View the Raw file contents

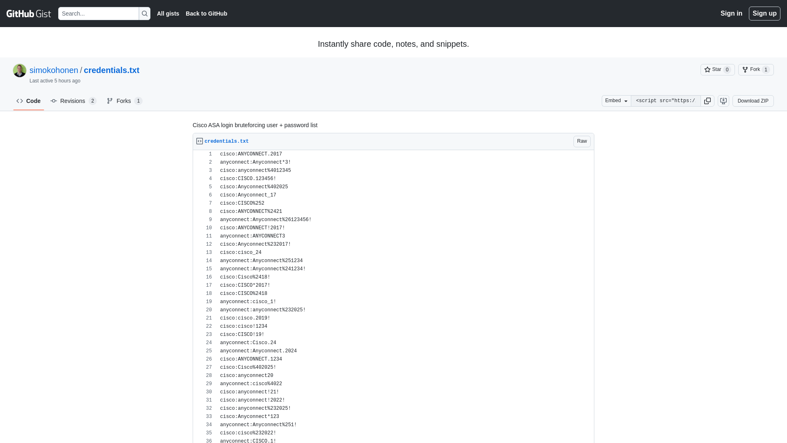[582, 141]
